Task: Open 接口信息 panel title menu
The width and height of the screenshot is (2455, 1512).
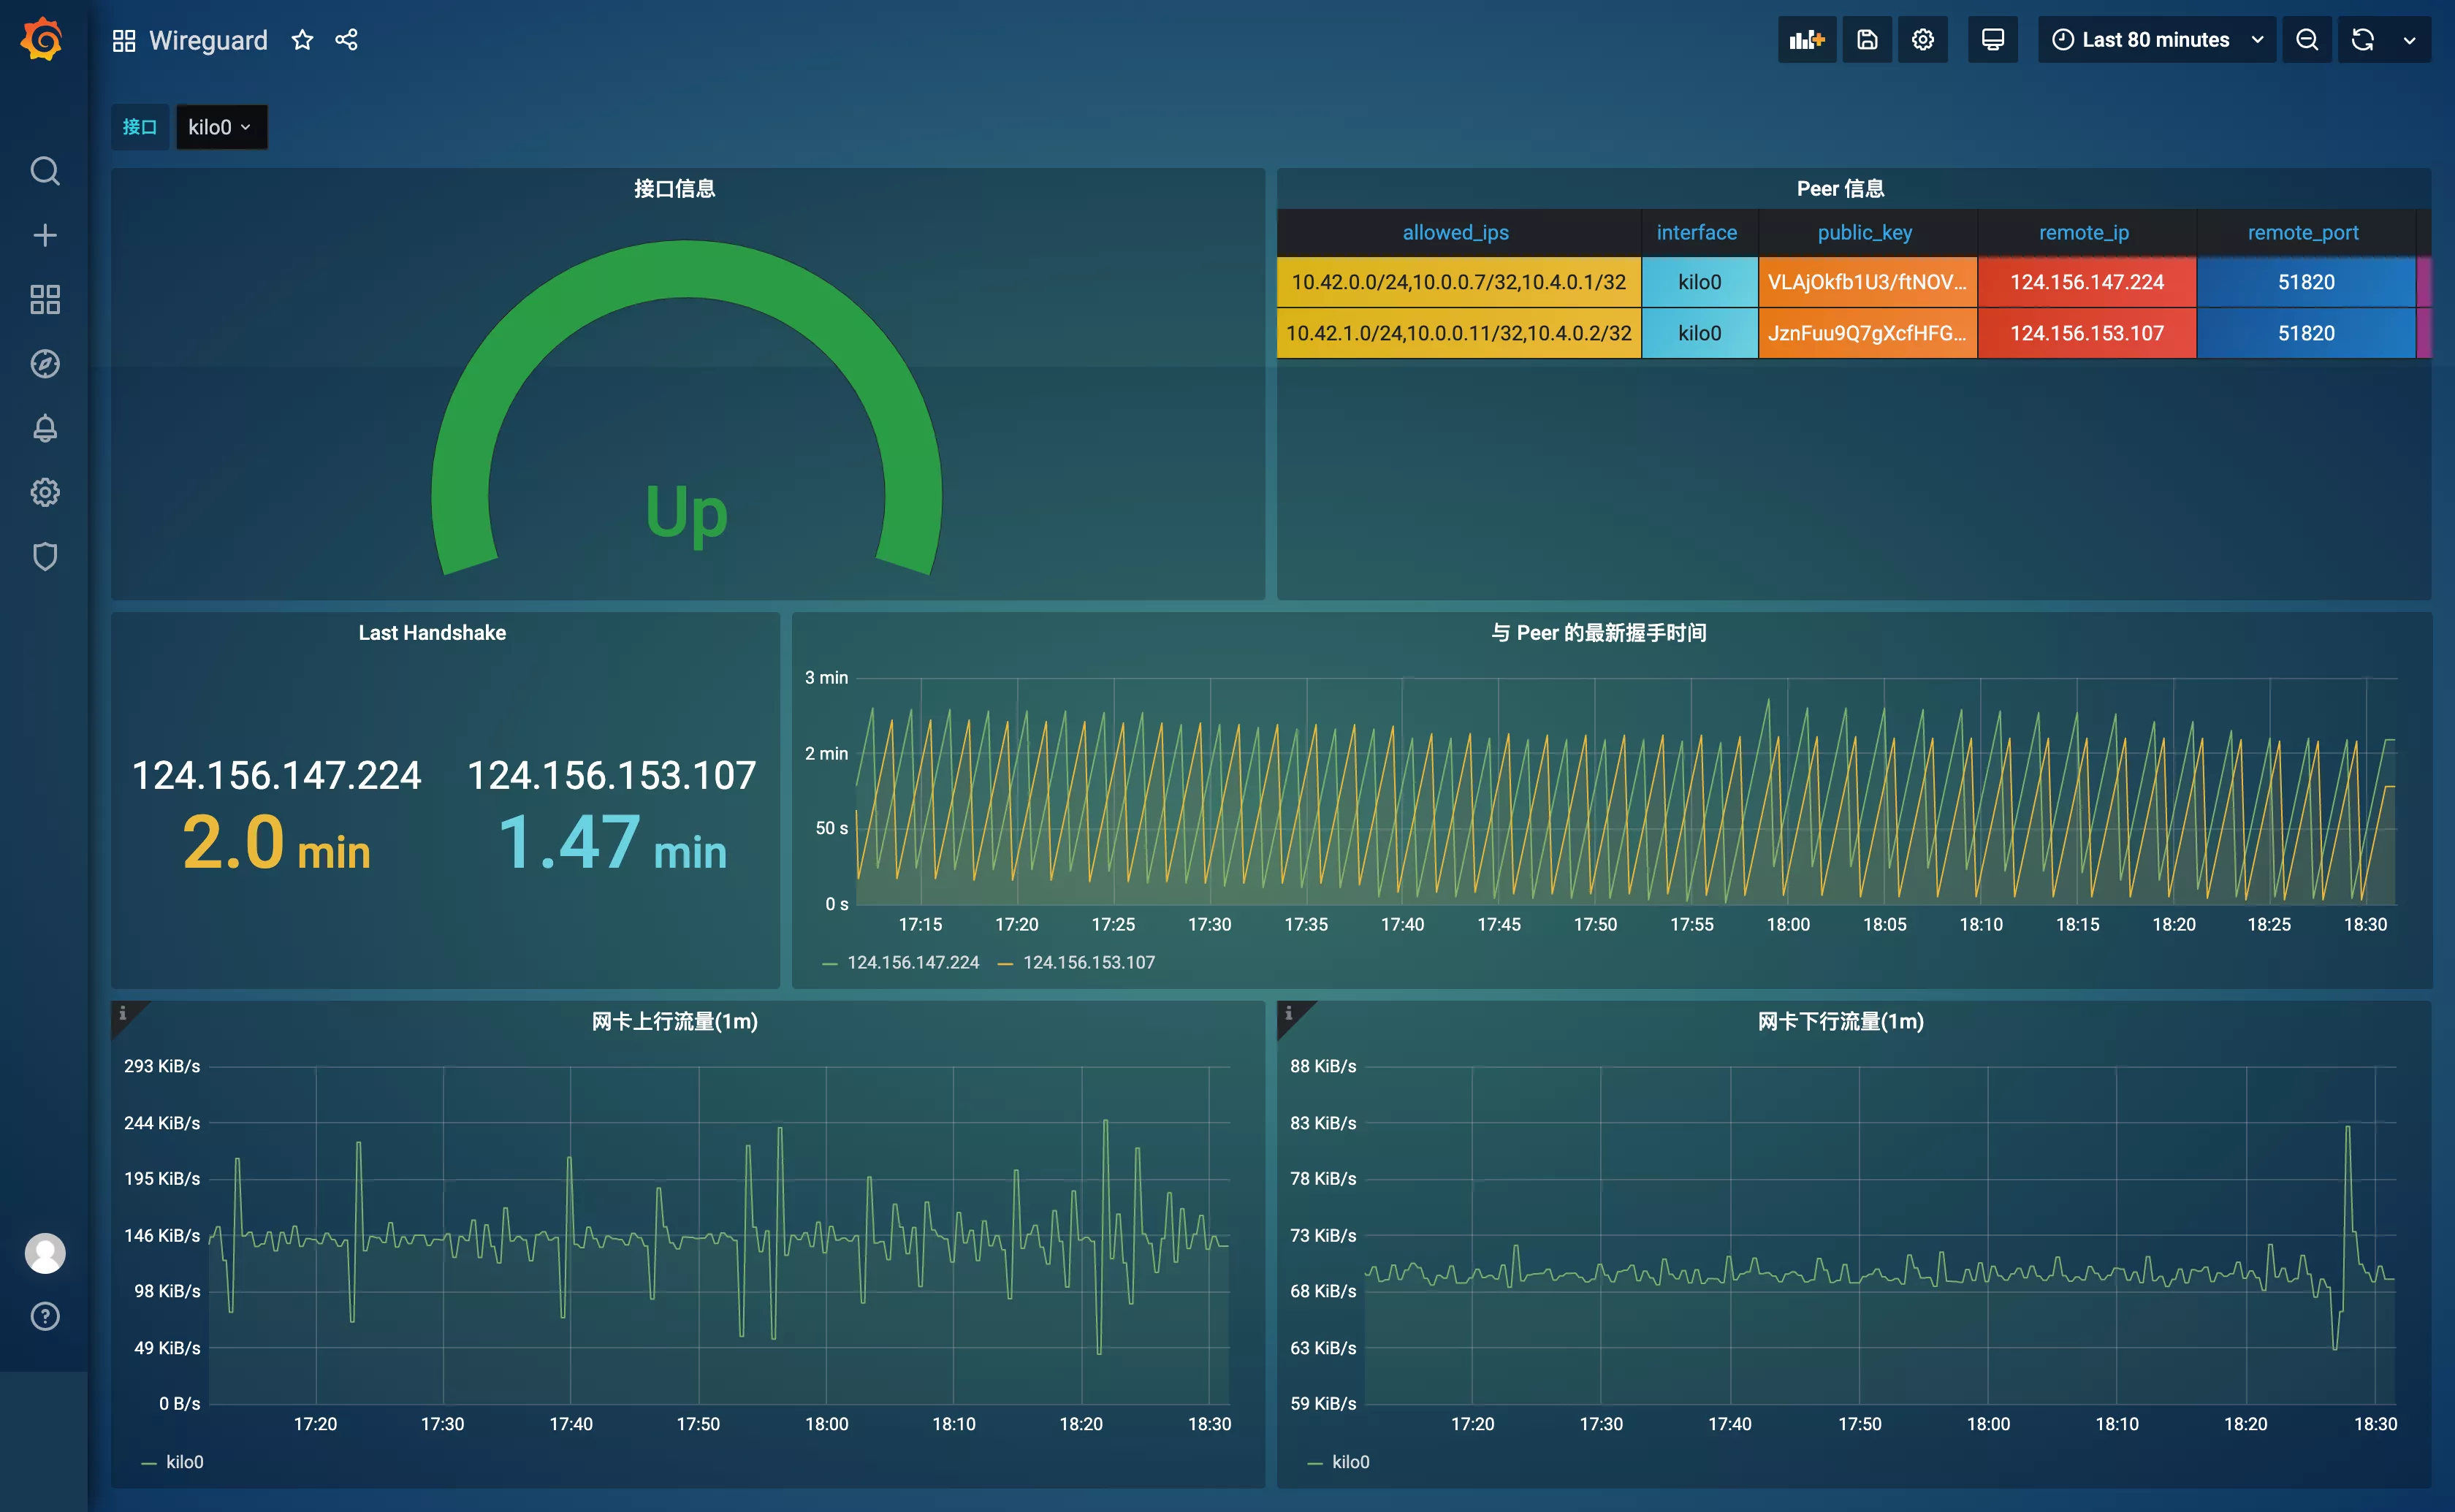Action: 675,189
